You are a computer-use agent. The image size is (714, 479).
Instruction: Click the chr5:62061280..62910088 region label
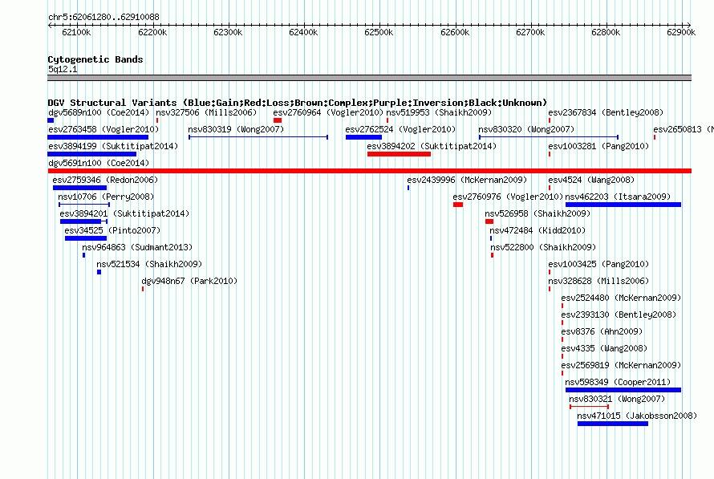tap(103, 17)
